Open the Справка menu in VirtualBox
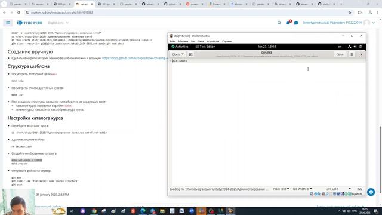Image resolution: width=382 pixels, height=215 pixels. 227,41
